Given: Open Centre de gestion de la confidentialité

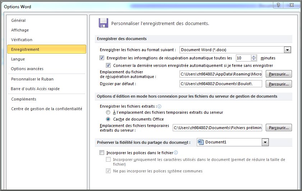Looking at the screenshot, I should [x=47, y=109].
